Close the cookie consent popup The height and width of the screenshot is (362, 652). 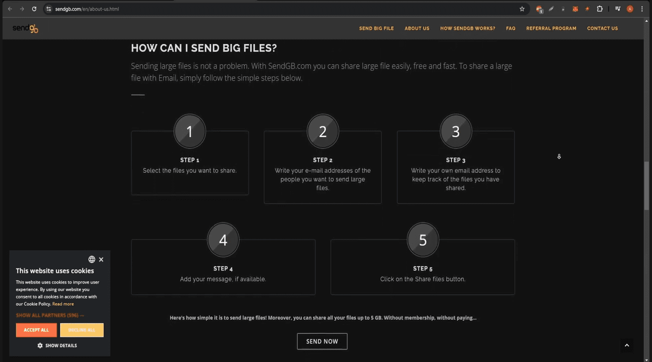tap(101, 259)
